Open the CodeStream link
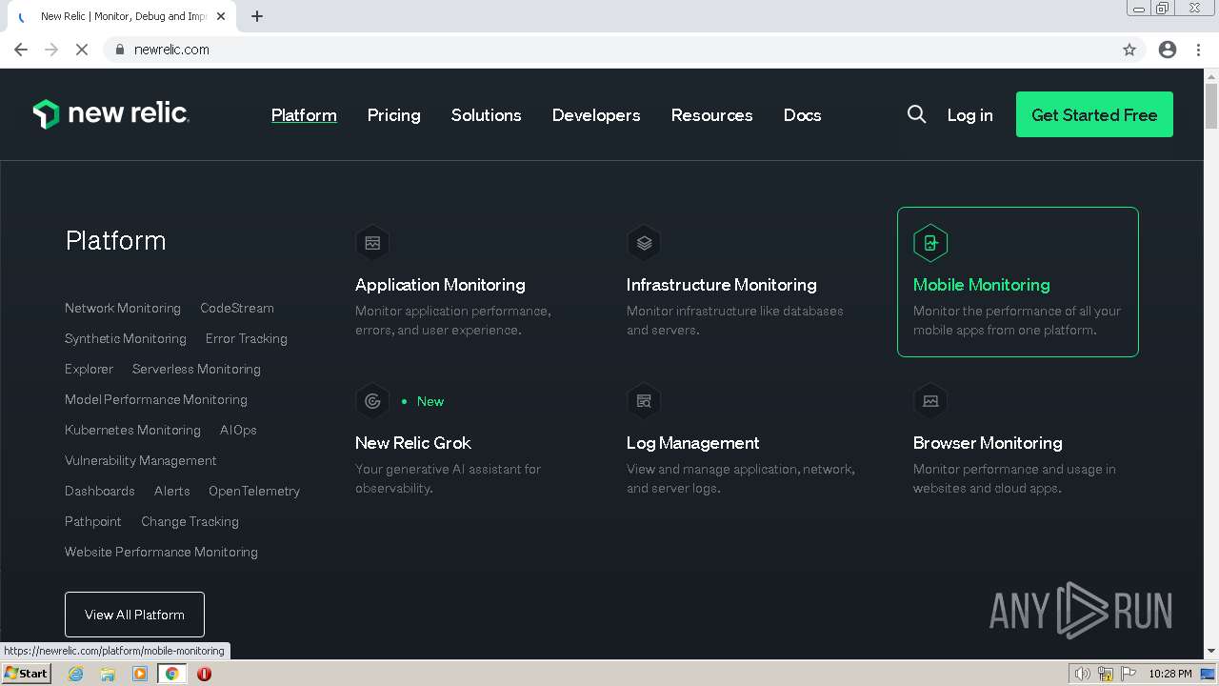 tap(237, 308)
